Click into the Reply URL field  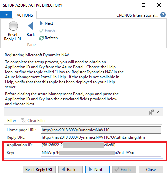tap(101, 137)
